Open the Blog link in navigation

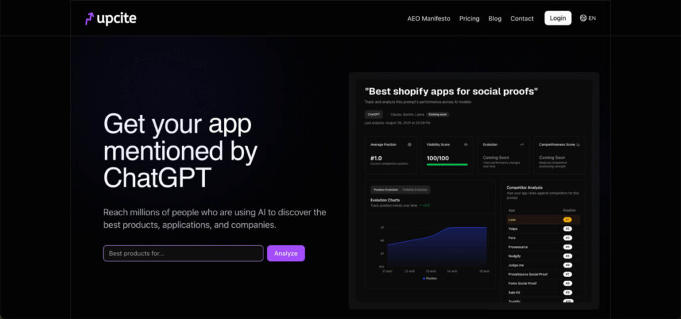pos(495,19)
